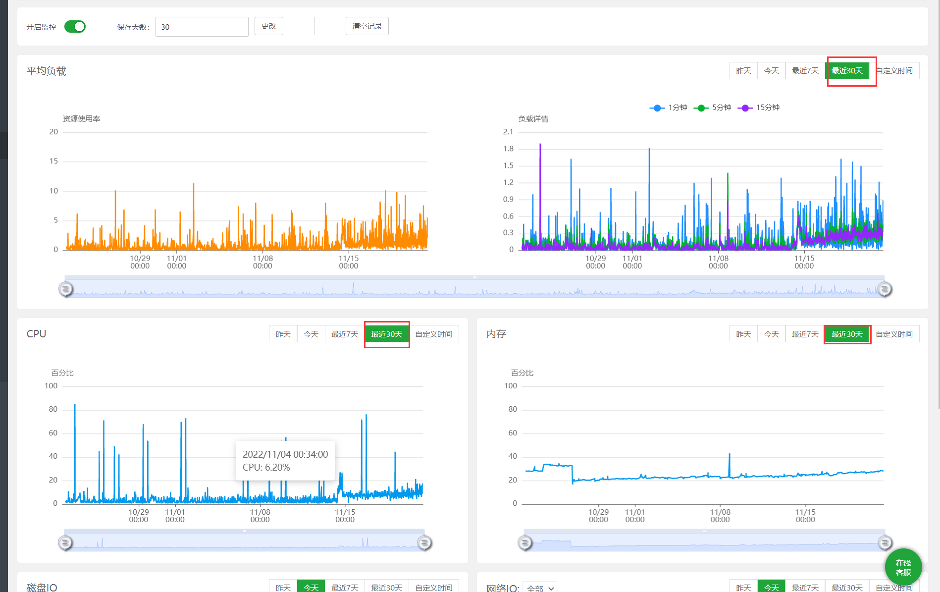The width and height of the screenshot is (940, 592).
Task: Select 最近30天 tab in 平均负载 panel
Action: [x=847, y=71]
